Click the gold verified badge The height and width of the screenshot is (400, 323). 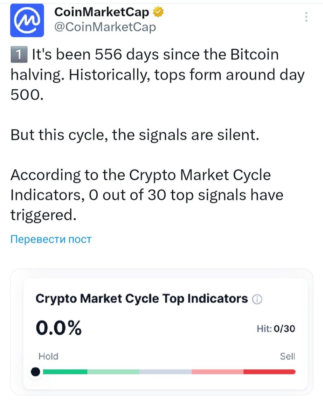coord(158,12)
